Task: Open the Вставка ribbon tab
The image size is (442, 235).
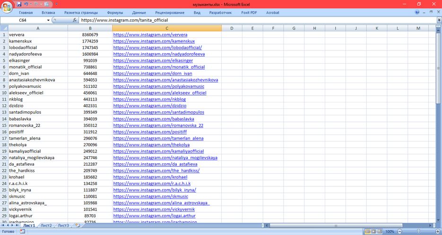Action: click(48, 13)
